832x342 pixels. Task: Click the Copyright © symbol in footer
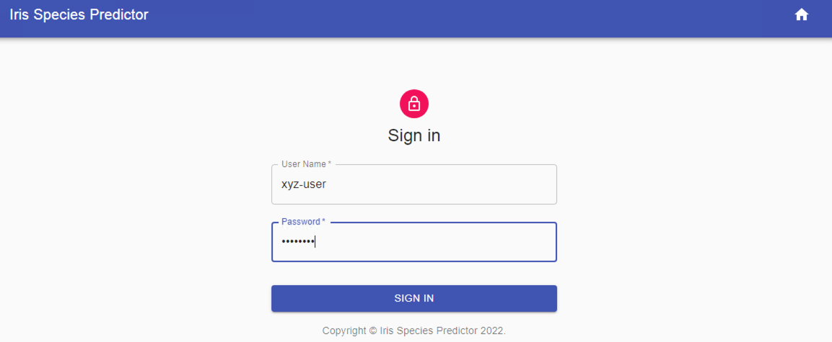pyautogui.click(x=373, y=331)
